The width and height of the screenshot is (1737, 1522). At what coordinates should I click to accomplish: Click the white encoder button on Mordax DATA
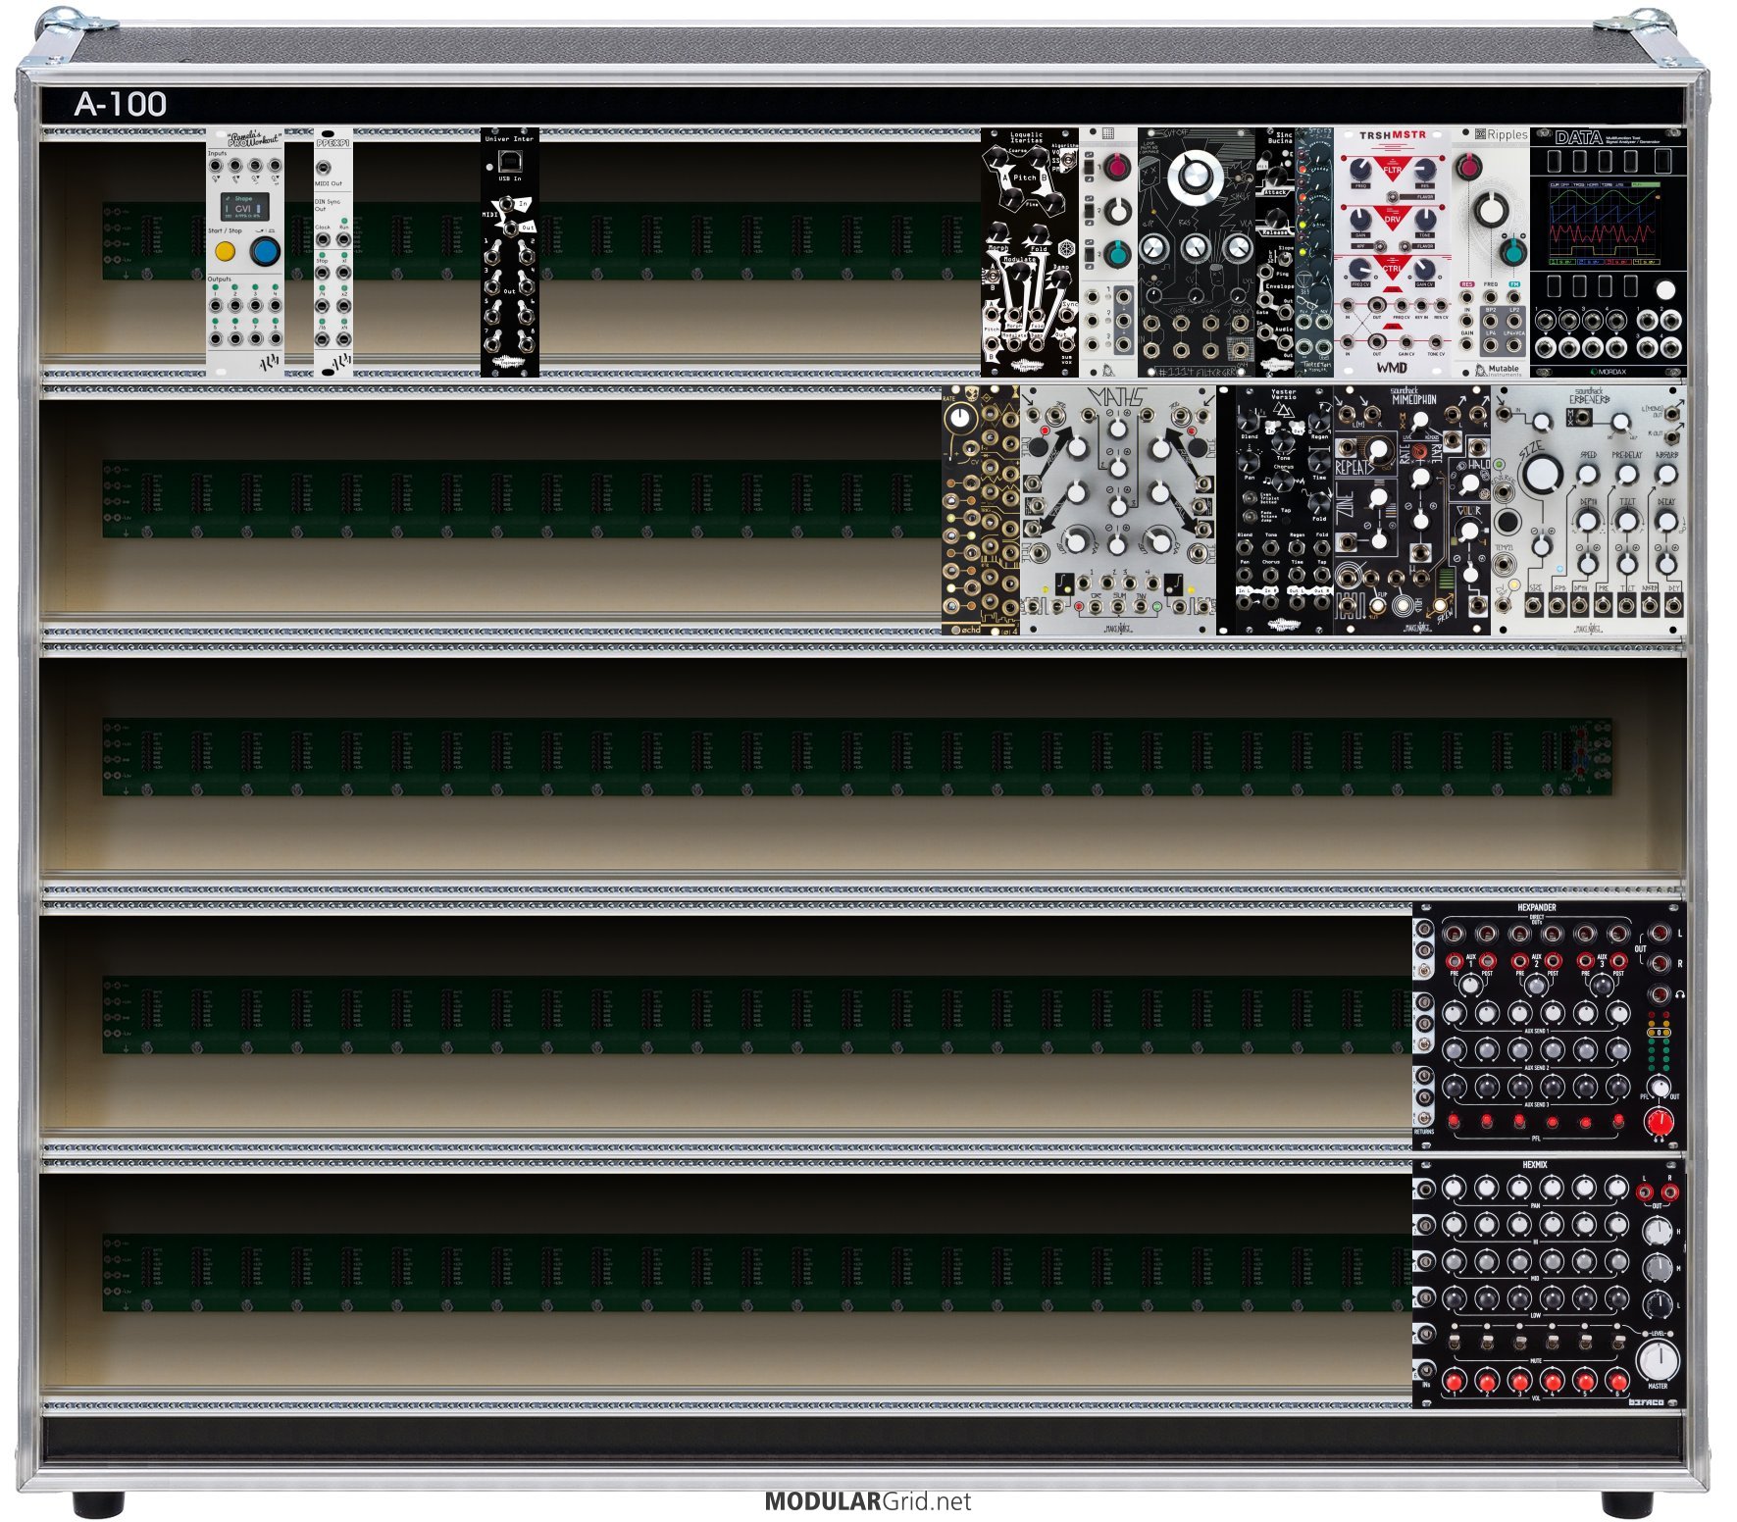click(x=1664, y=290)
